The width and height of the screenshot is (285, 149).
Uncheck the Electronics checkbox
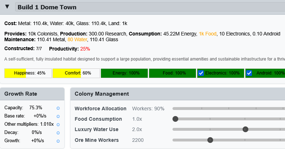201,73
